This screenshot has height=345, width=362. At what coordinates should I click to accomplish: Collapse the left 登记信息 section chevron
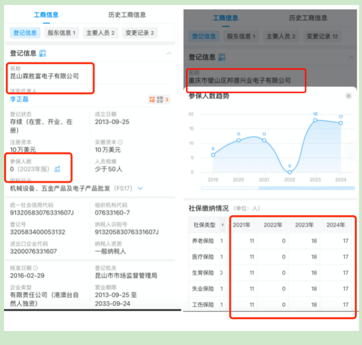point(169,54)
